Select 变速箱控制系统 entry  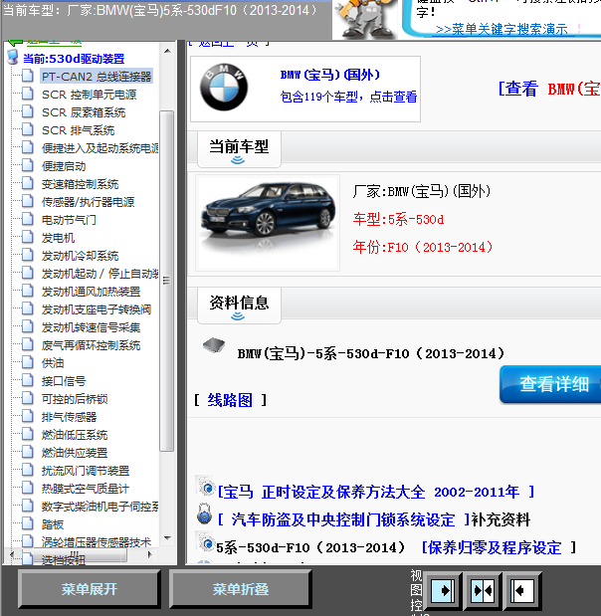[x=81, y=184]
